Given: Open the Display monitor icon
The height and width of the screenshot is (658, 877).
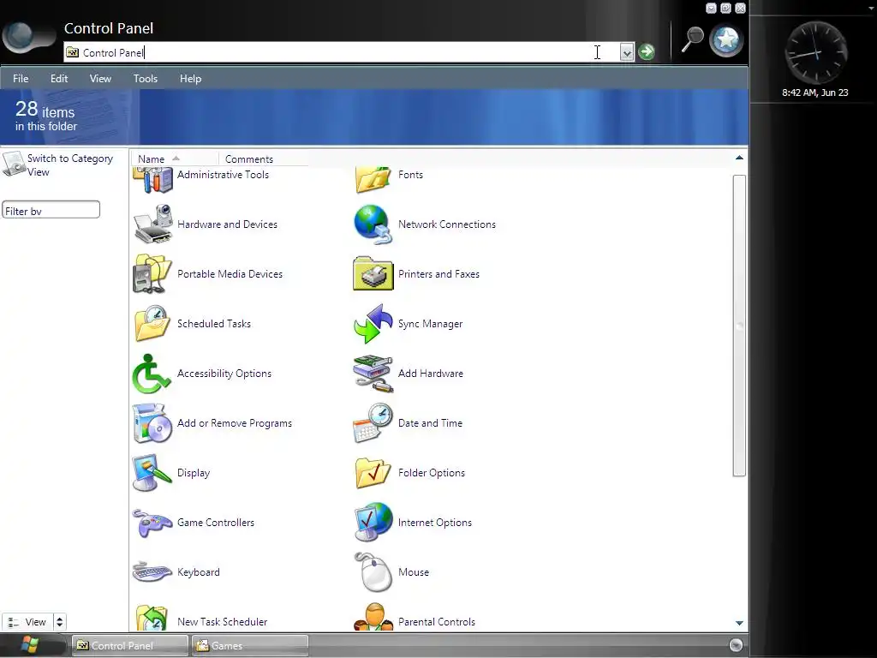Looking at the screenshot, I should click(152, 473).
